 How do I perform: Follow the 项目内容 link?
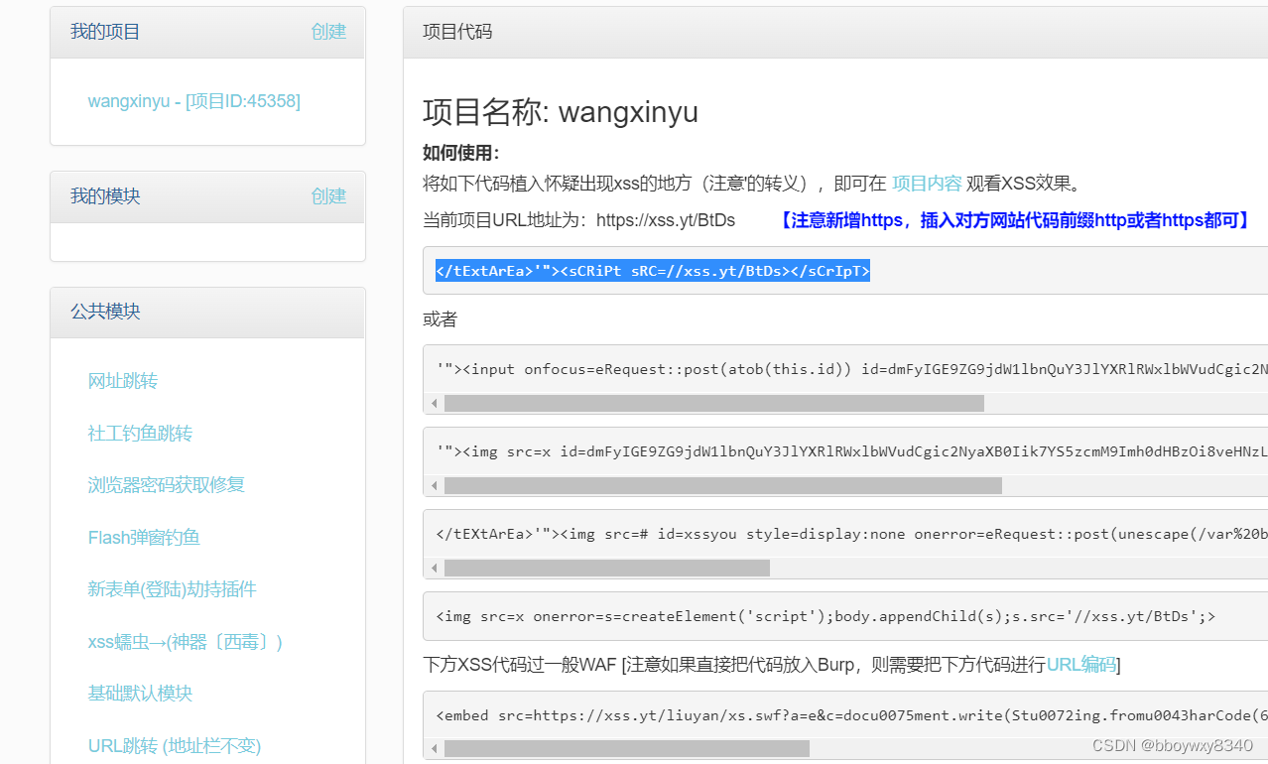tap(927, 184)
